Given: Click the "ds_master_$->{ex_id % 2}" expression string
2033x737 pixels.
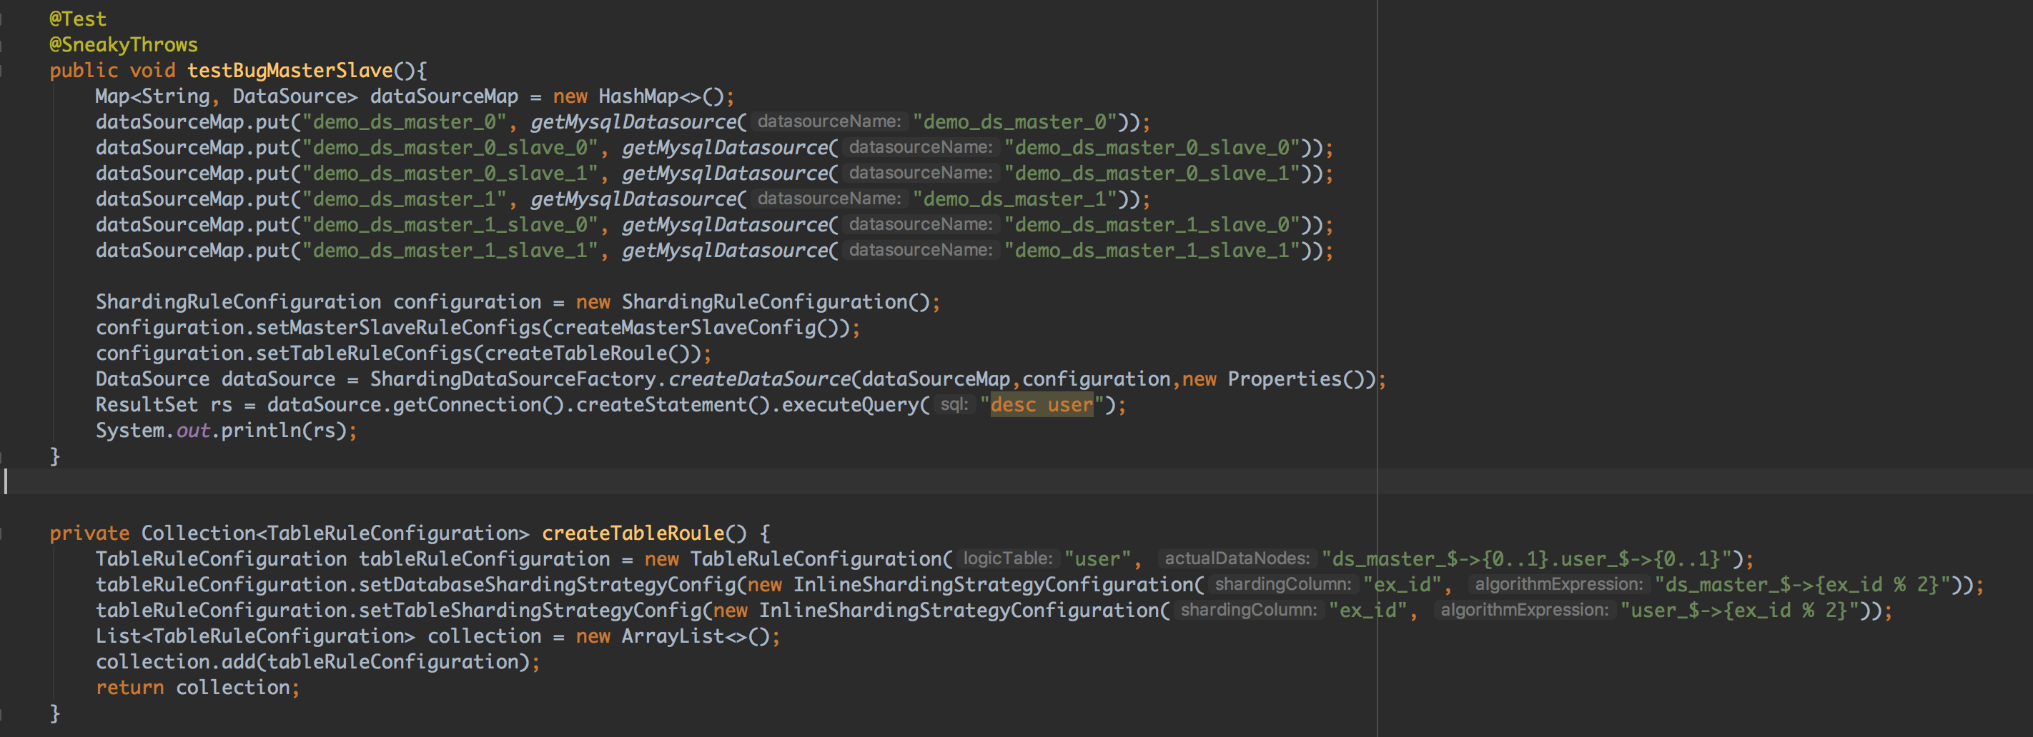Looking at the screenshot, I should click(1803, 585).
